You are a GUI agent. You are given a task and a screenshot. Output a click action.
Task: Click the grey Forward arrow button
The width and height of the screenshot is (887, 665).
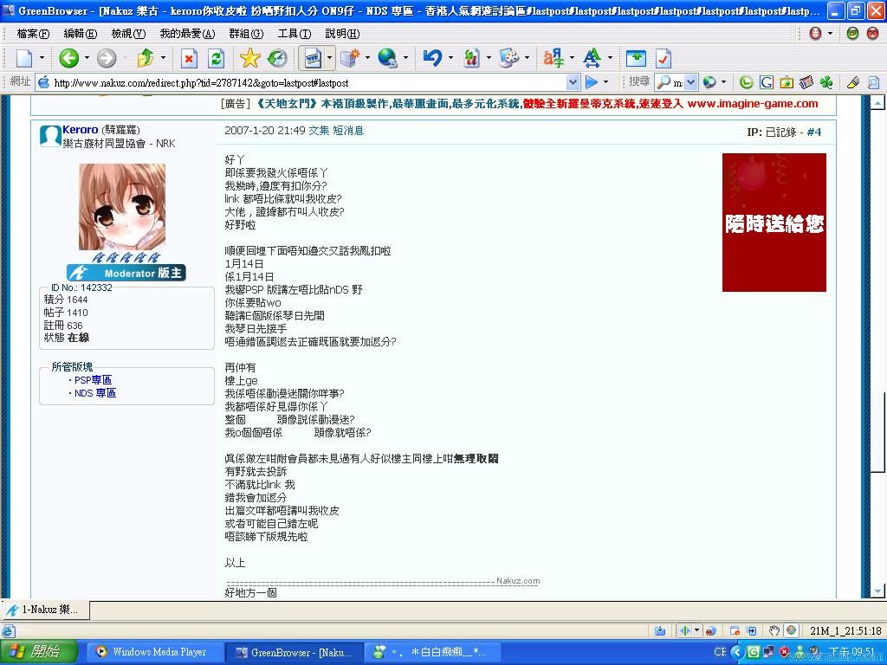coord(107,58)
